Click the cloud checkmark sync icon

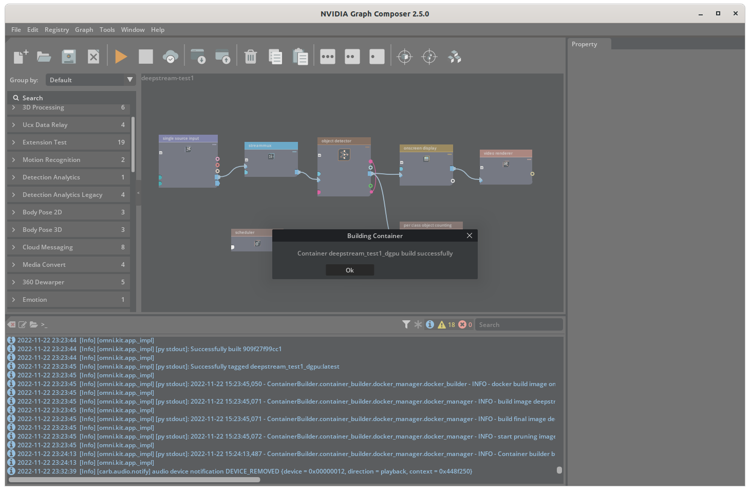(171, 57)
